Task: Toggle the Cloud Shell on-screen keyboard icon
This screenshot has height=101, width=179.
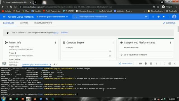Action: coord(140,64)
